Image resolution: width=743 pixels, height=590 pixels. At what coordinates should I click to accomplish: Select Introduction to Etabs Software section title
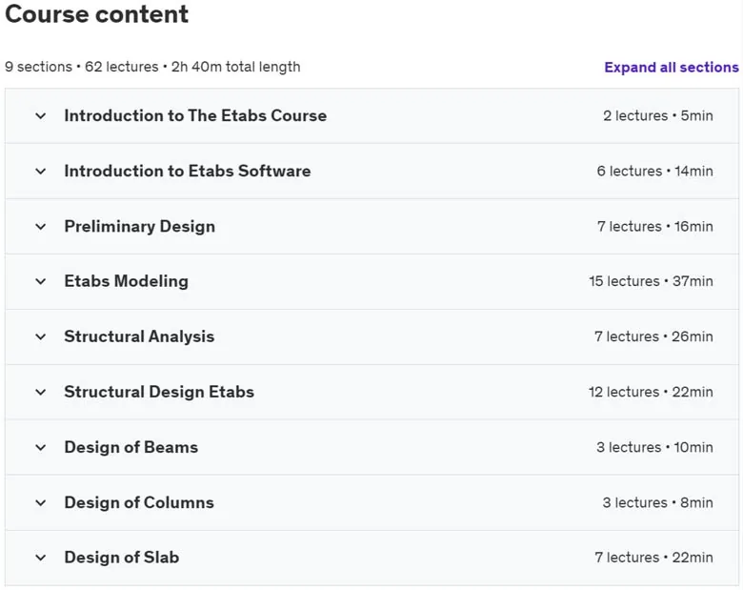188,171
